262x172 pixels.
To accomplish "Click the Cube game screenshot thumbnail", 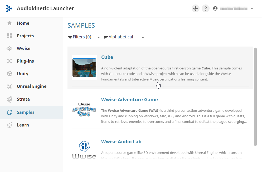I will click(84, 68).
